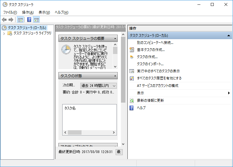This screenshot has height=167, width=233.
Task: Click the task list scroll-left arrow
Action: (x=65, y=133)
